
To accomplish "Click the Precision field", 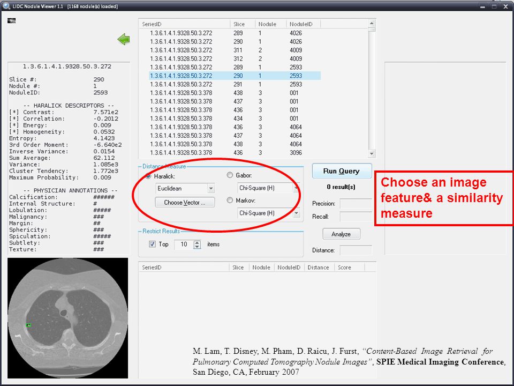I will (x=356, y=204).
